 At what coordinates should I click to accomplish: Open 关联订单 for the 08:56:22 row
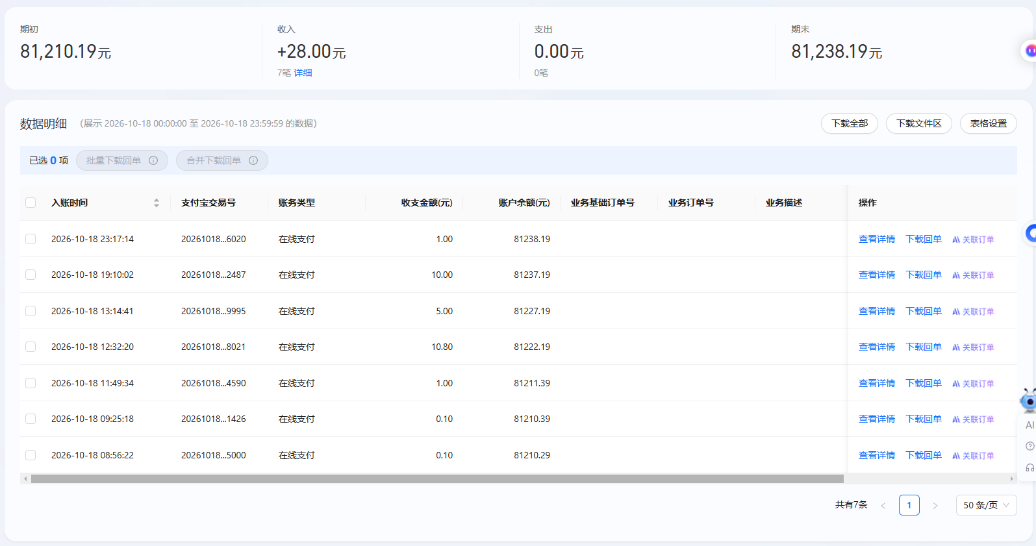tap(973, 456)
